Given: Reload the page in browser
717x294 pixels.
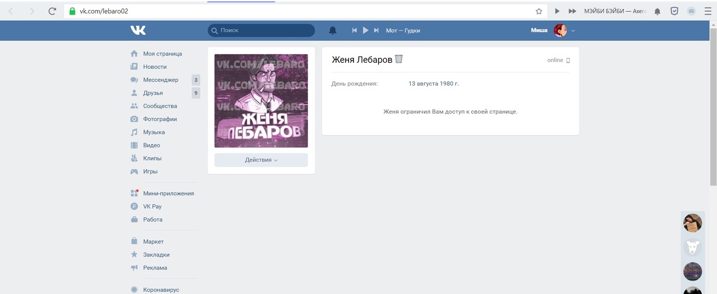Looking at the screenshot, I should click(52, 11).
